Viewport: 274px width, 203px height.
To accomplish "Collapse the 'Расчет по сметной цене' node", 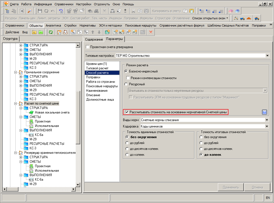I will click(16, 103).
